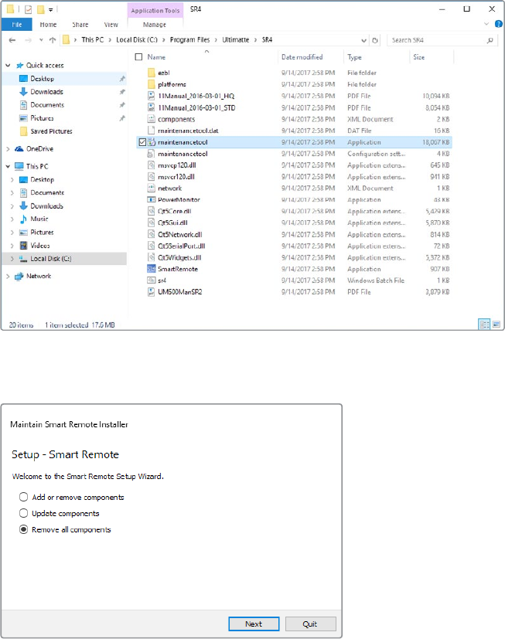This screenshot has width=505, height=639.
Task: Click the SmartRemote application icon
Action: tap(152, 269)
